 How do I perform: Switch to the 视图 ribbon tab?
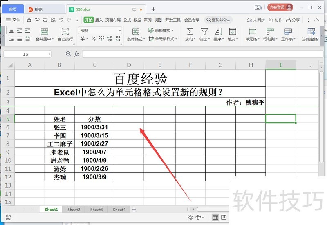(158, 20)
